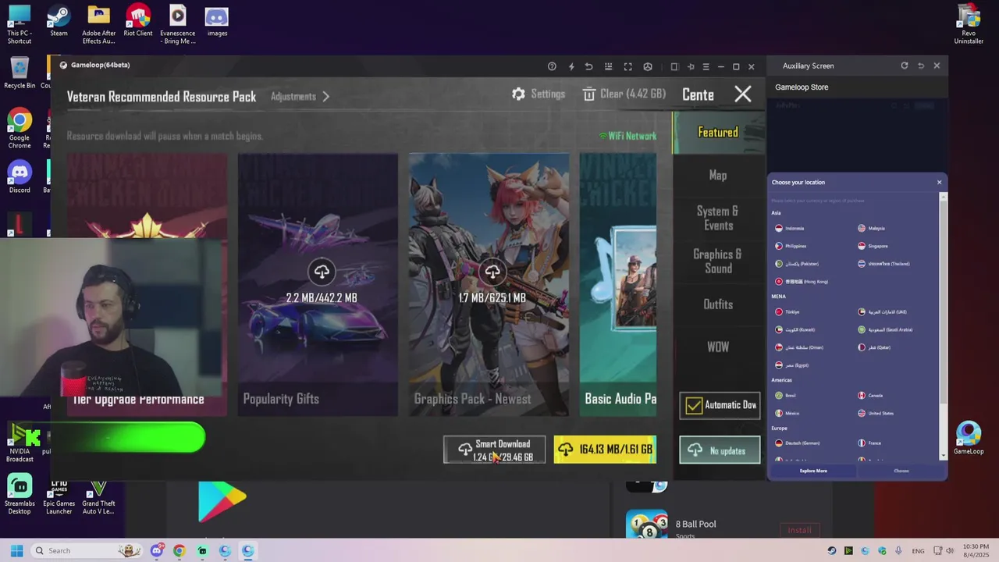Toggle the Automatic Download checkbox
The height and width of the screenshot is (562, 999).
[693, 405]
